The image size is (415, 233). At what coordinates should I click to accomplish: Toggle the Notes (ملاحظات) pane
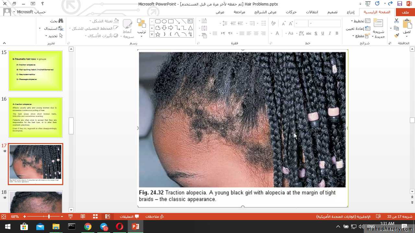coord(155,216)
